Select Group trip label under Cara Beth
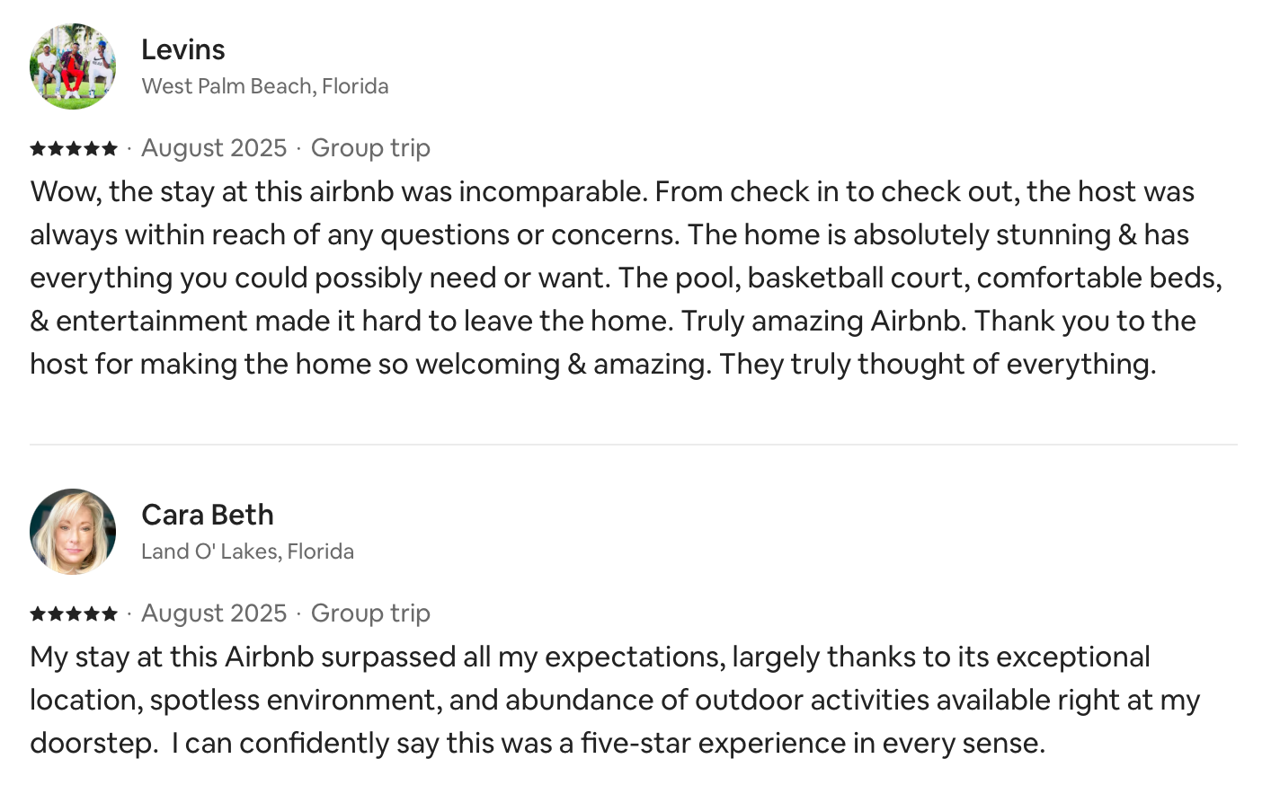This screenshot has width=1271, height=794. click(370, 613)
